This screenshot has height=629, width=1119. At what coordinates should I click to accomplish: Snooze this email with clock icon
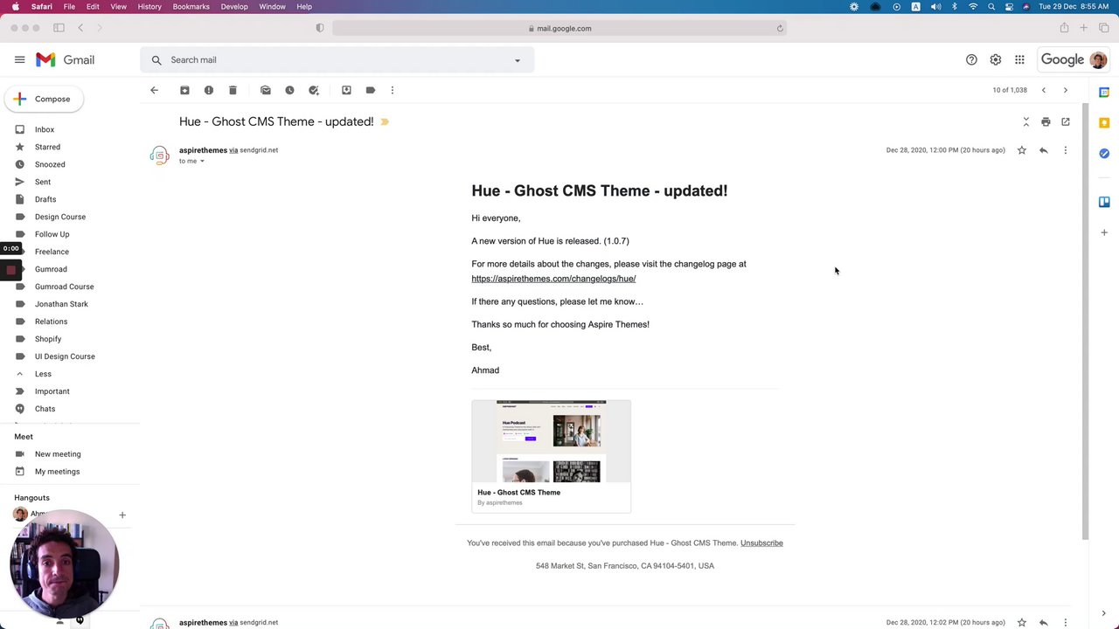tap(289, 90)
